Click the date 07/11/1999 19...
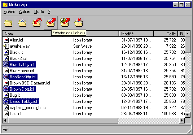Image resolution: width=193 pixels, height=135 pixels. (136, 108)
